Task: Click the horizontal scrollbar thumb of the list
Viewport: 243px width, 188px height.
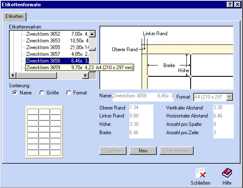Action: [36, 76]
